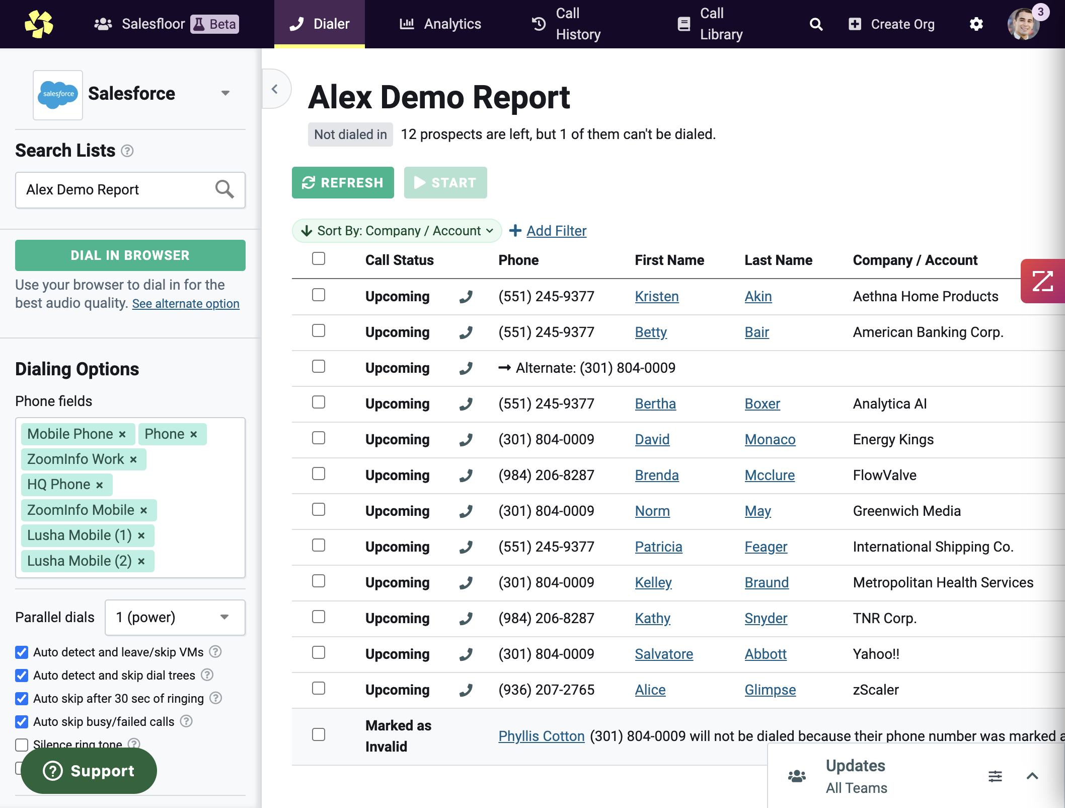Remove the ZoomInfo Work field tag
This screenshot has height=808, width=1065.
[133, 459]
